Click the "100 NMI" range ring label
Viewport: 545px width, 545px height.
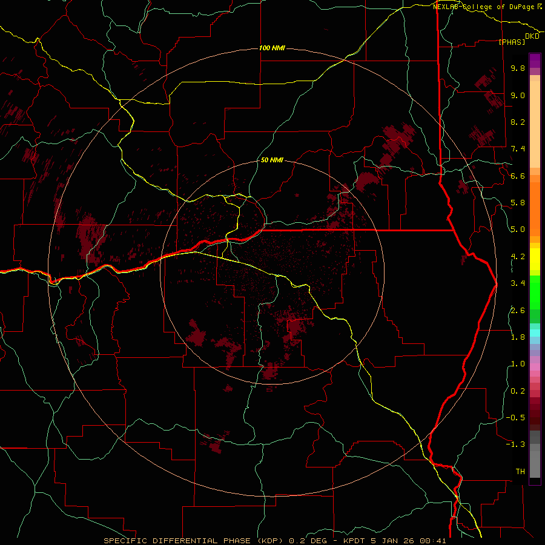pos(272,48)
